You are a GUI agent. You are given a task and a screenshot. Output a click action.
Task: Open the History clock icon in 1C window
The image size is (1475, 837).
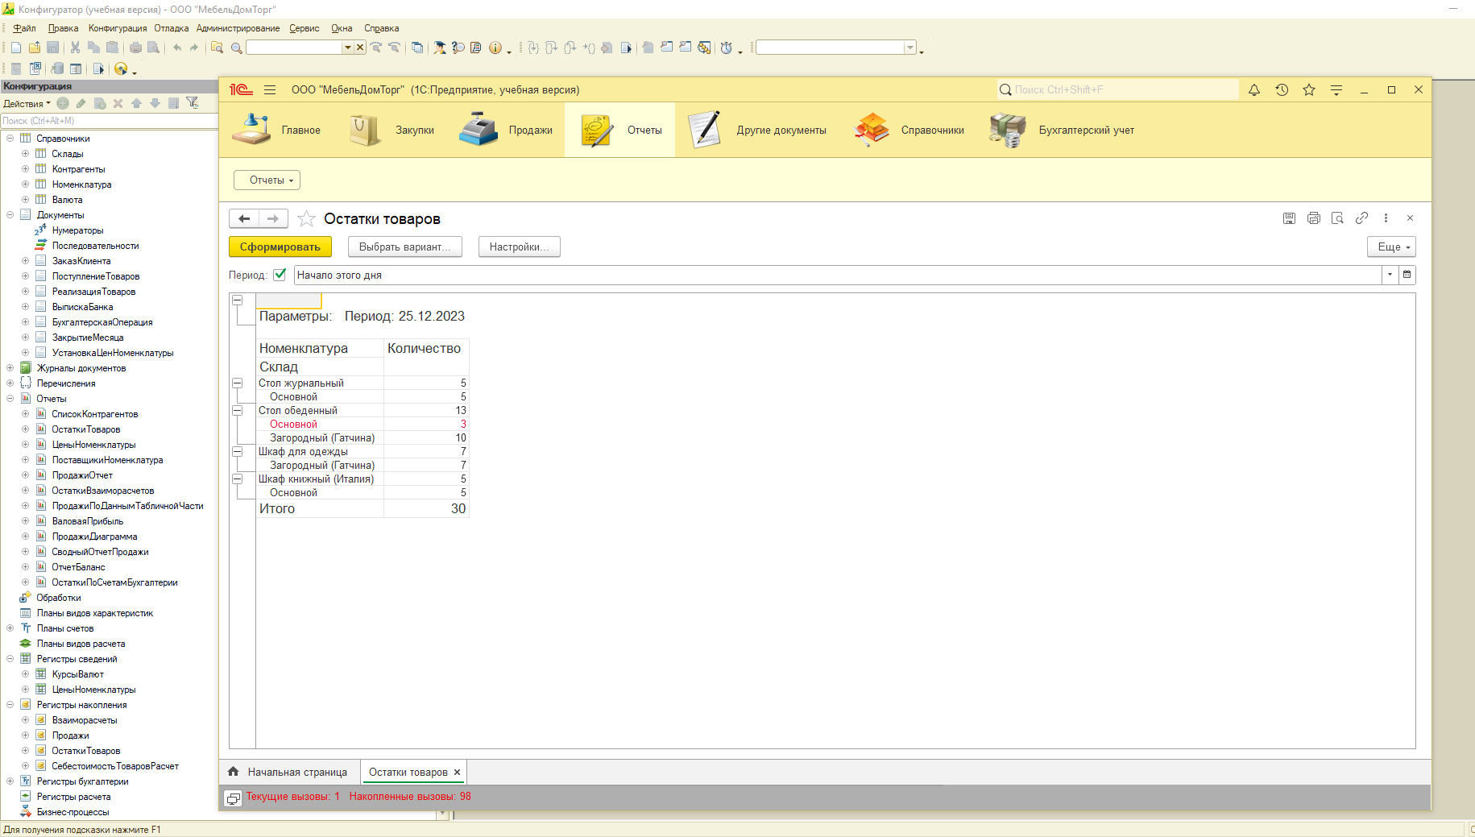pyautogui.click(x=1282, y=90)
